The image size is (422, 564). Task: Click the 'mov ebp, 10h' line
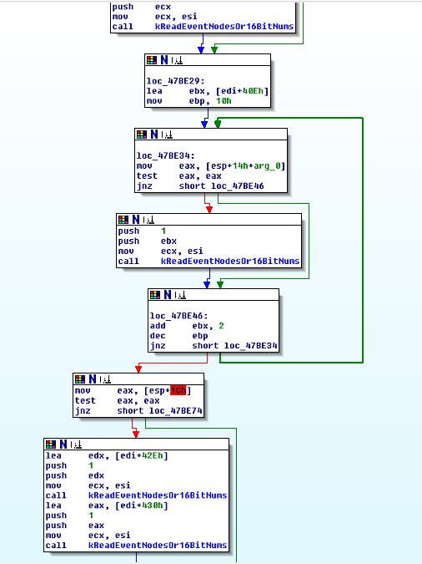pos(188,101)
